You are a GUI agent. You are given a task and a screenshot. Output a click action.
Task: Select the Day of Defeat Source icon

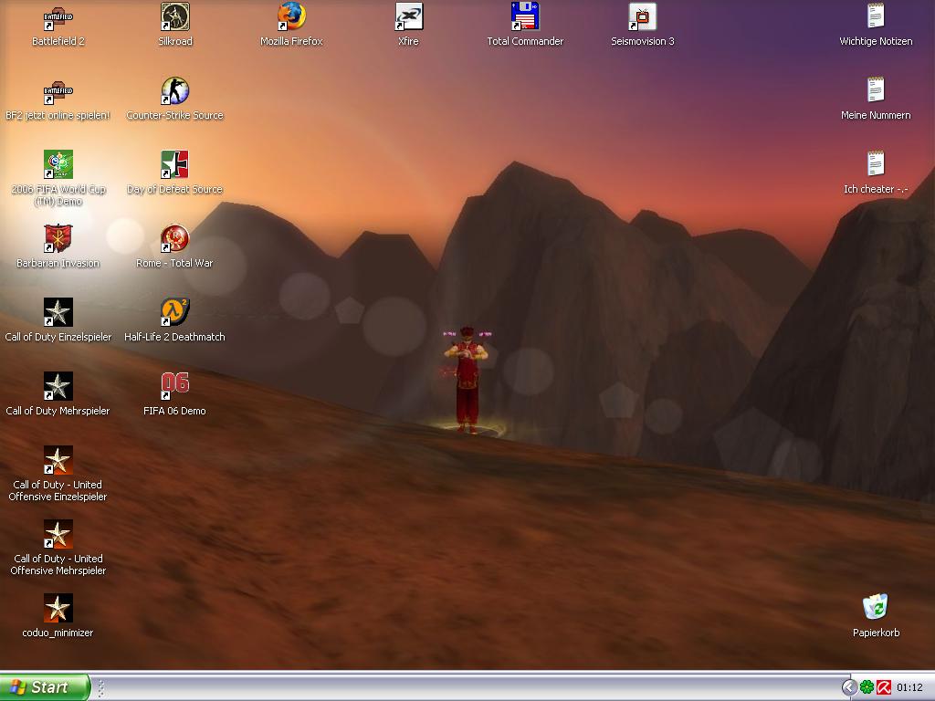tap(174, 165)
